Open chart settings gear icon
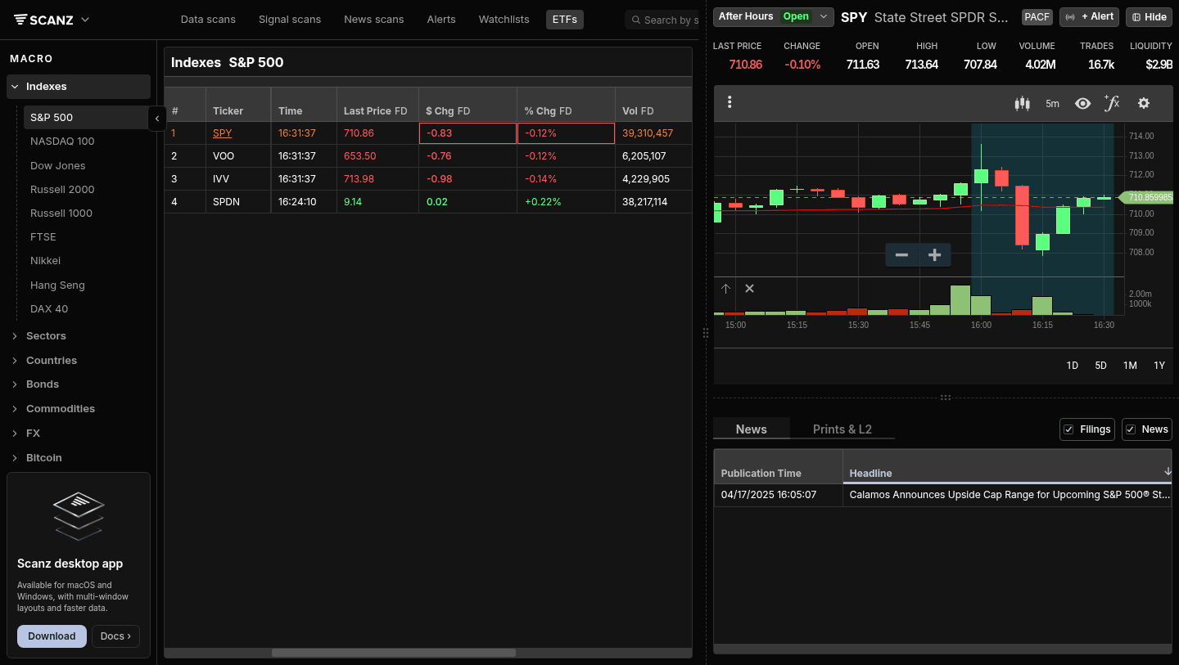1179x665 pixels. tap(1144, 103)
